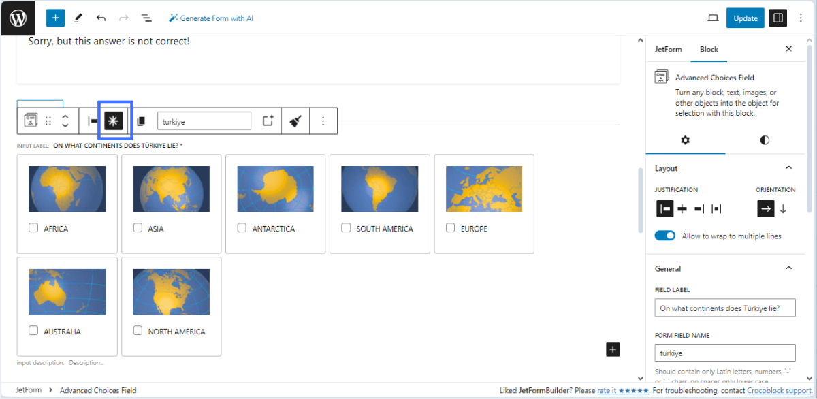Collapse the Layout panel

tap(789, 168)
